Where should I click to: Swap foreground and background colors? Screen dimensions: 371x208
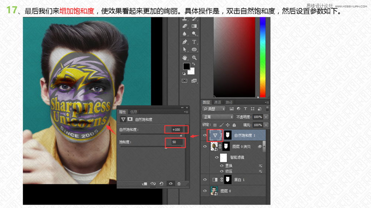[194, 64]
